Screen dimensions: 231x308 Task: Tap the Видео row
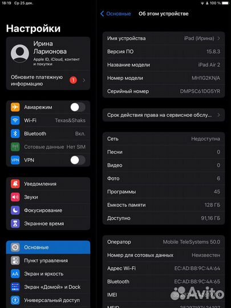point(164,165)
